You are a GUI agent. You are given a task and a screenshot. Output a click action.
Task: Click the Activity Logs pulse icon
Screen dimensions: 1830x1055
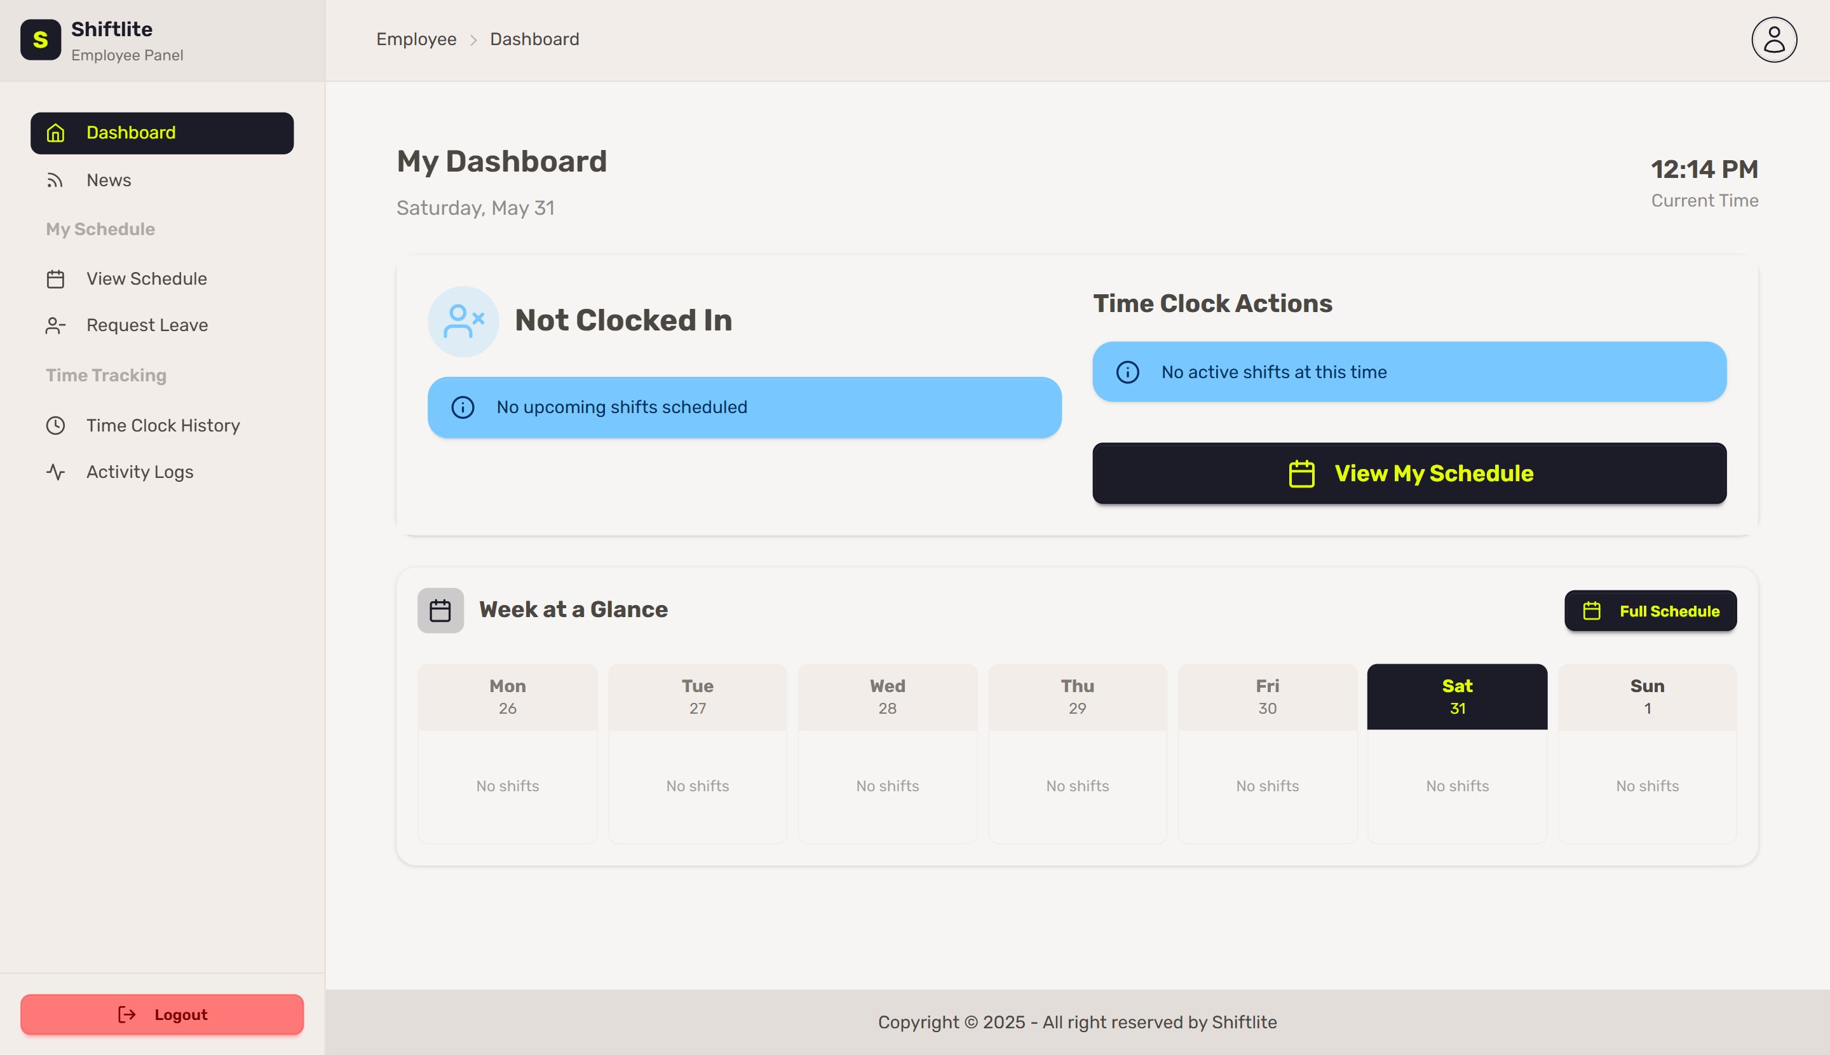click(x=56, y=472)
